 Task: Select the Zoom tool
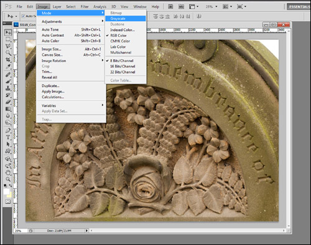pyautogui.click(x=8, y=179)
